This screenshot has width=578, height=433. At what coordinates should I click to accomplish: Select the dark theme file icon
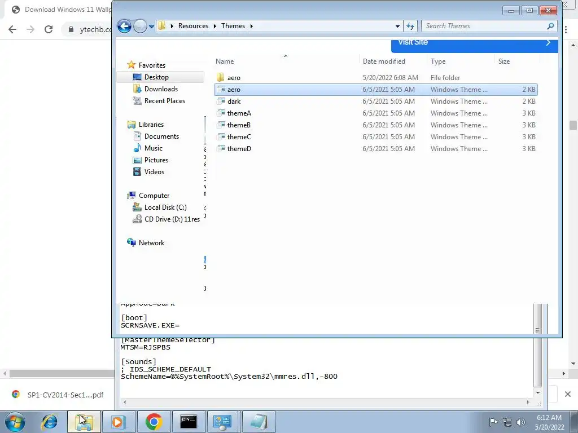pos(221,101)
